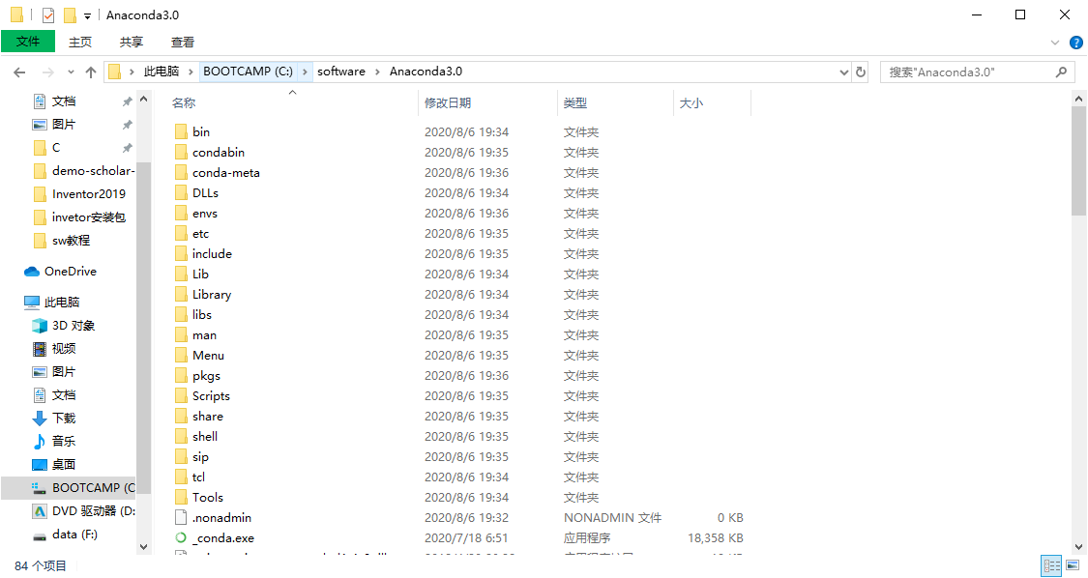This screenshot has height=578, width=1088.
Task: Switch to details view layout icon
Action: [1052, 565]
